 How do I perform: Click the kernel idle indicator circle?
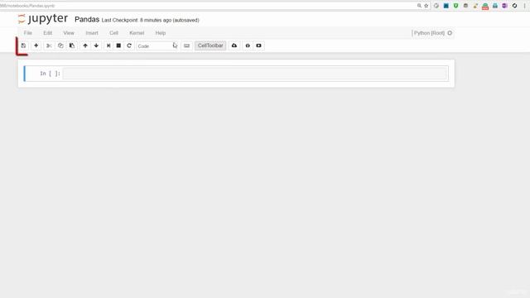450,33
